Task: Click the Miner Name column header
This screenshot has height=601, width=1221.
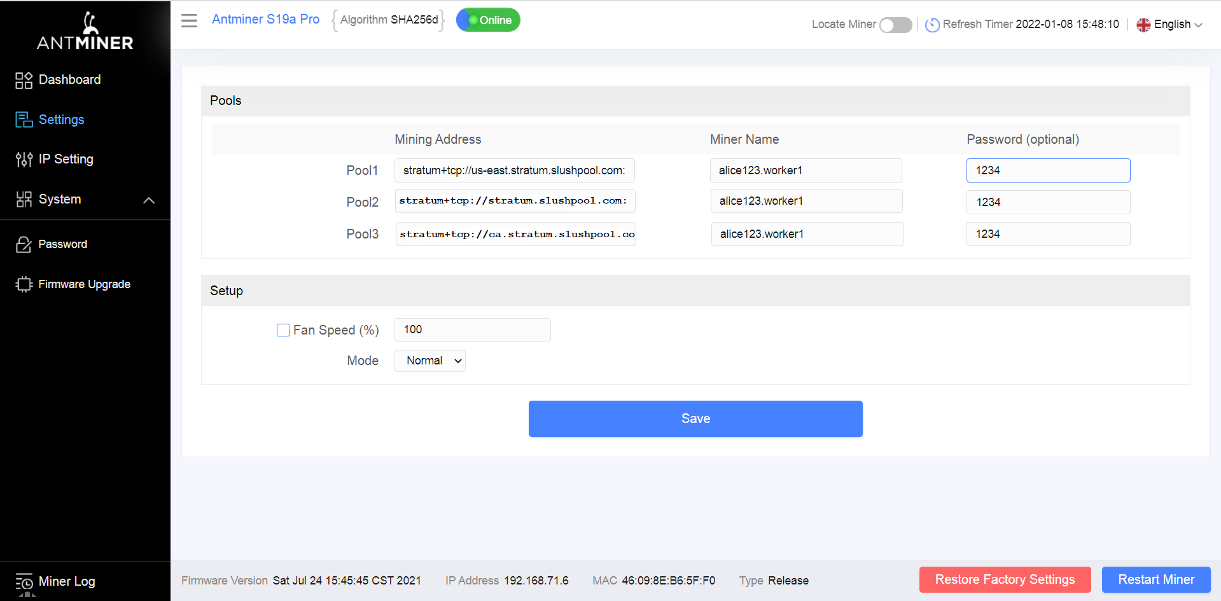Action: point(744,139)
